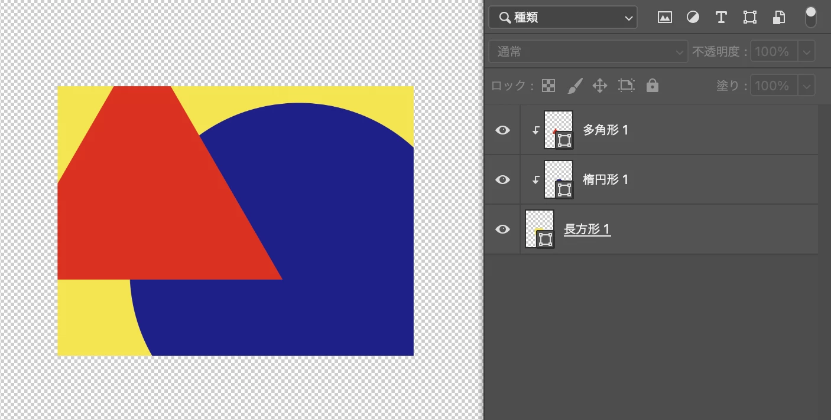
Task: Lock position move icon
Action: 600,86
